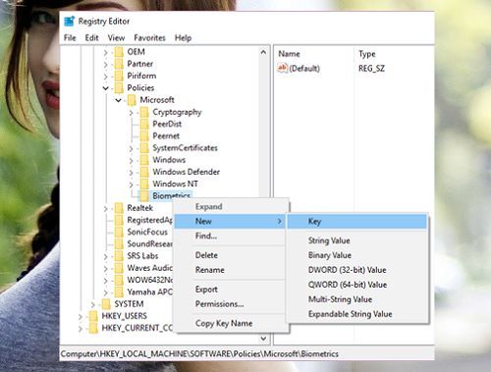Expand the Cryptography key
The image size is (491, 372).
click(131, 113)
